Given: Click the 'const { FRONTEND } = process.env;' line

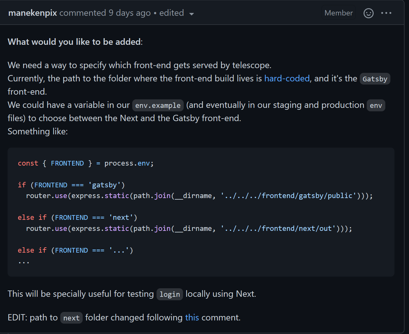Looking at the screenshot, I should click(86, 163).
